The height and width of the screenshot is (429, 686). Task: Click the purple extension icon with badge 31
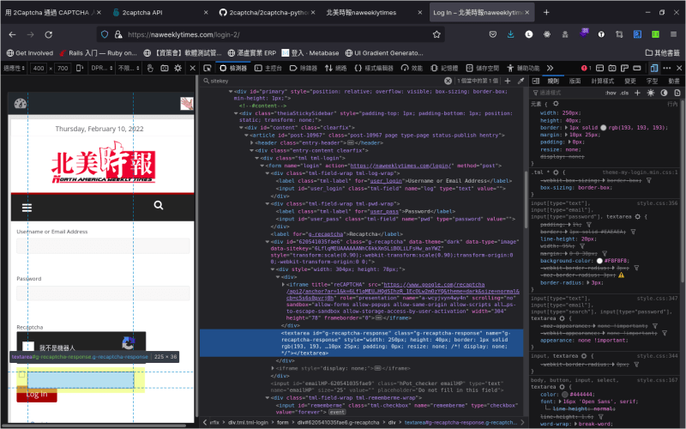[584, 33]
